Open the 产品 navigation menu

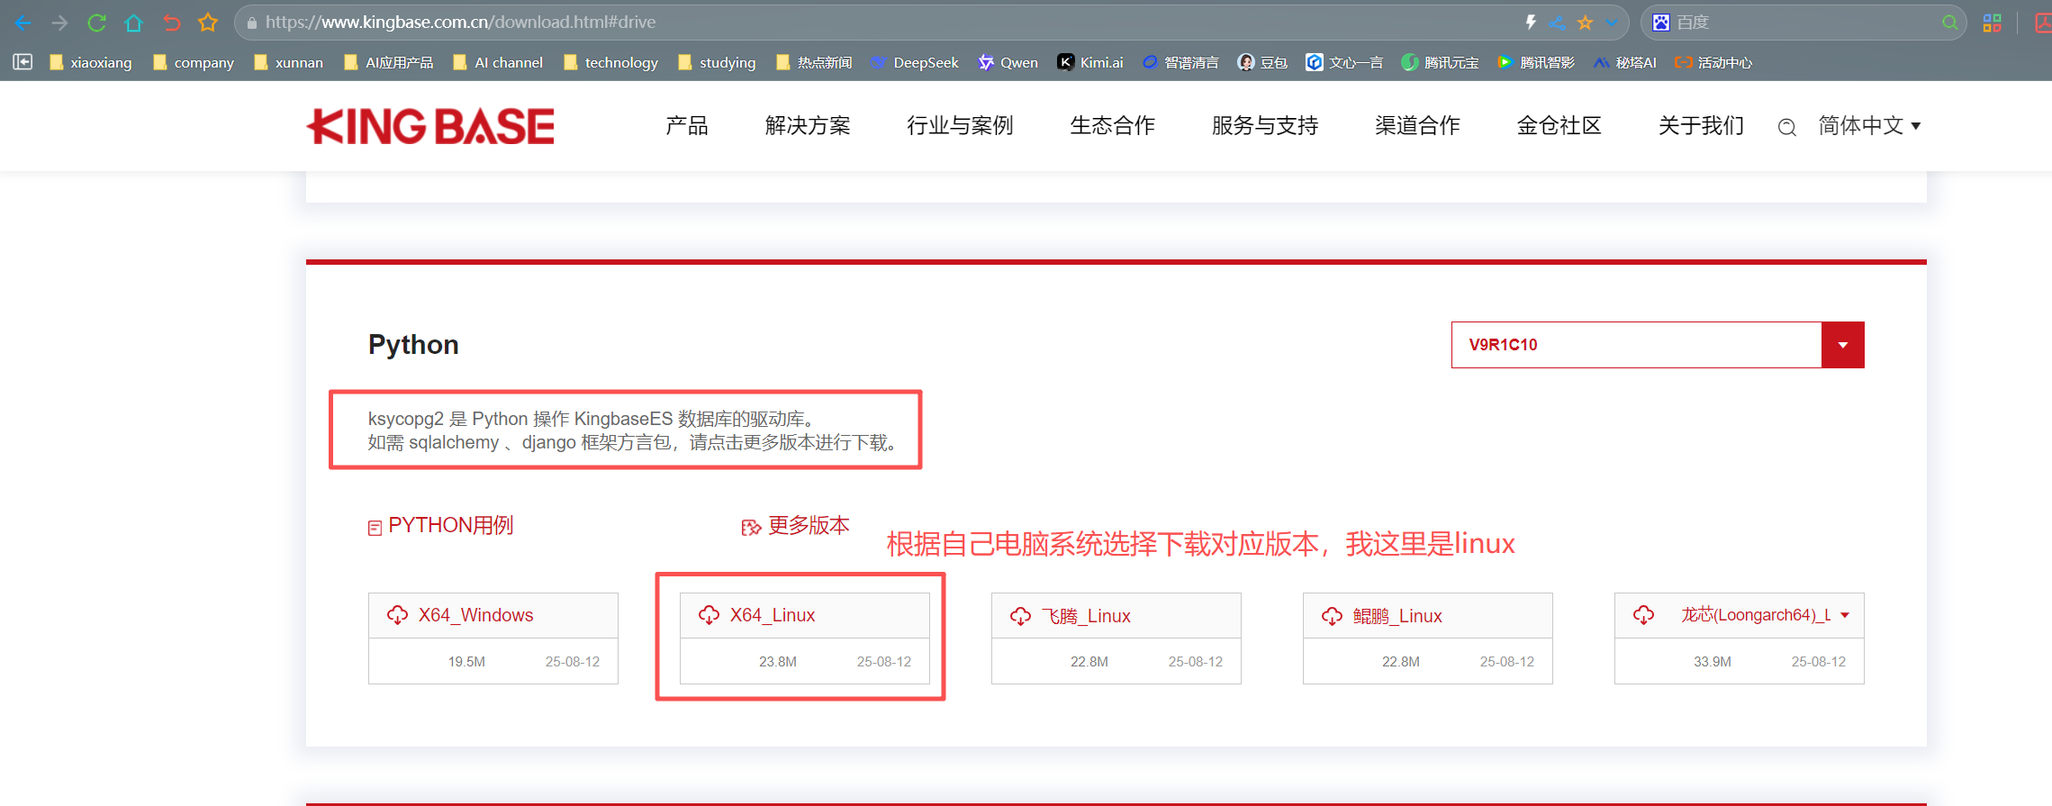pyautogui.click(x=686, y=126)
